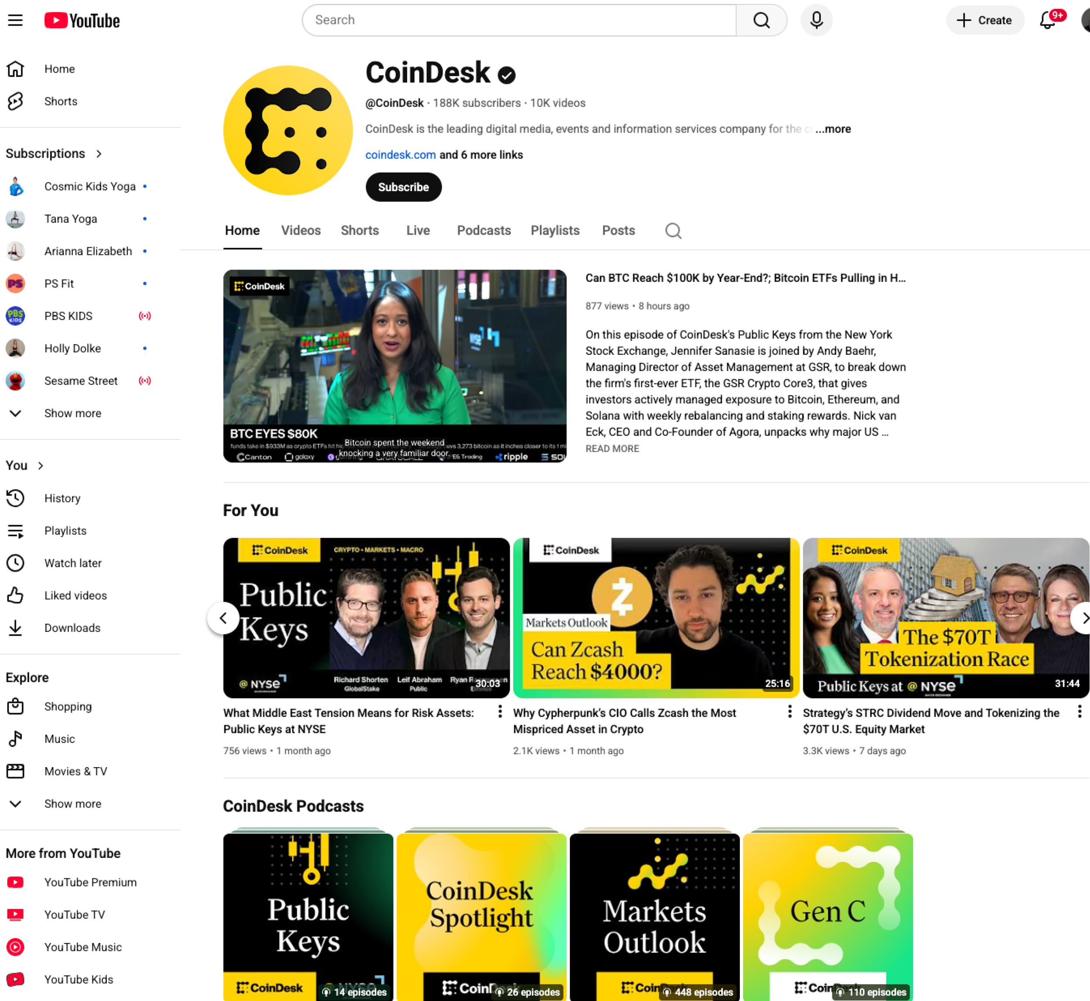Click the YouTube logo

point(82,21)
